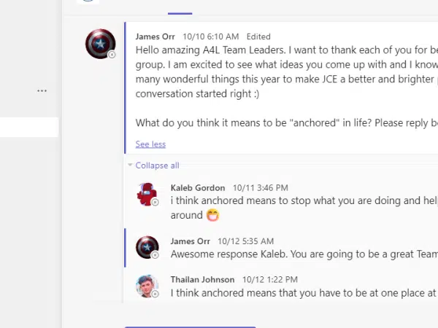This screenshot has height=328, width=438.
Task: Click Thailan Johnson's profile photo
Action: tap(147, 286)
